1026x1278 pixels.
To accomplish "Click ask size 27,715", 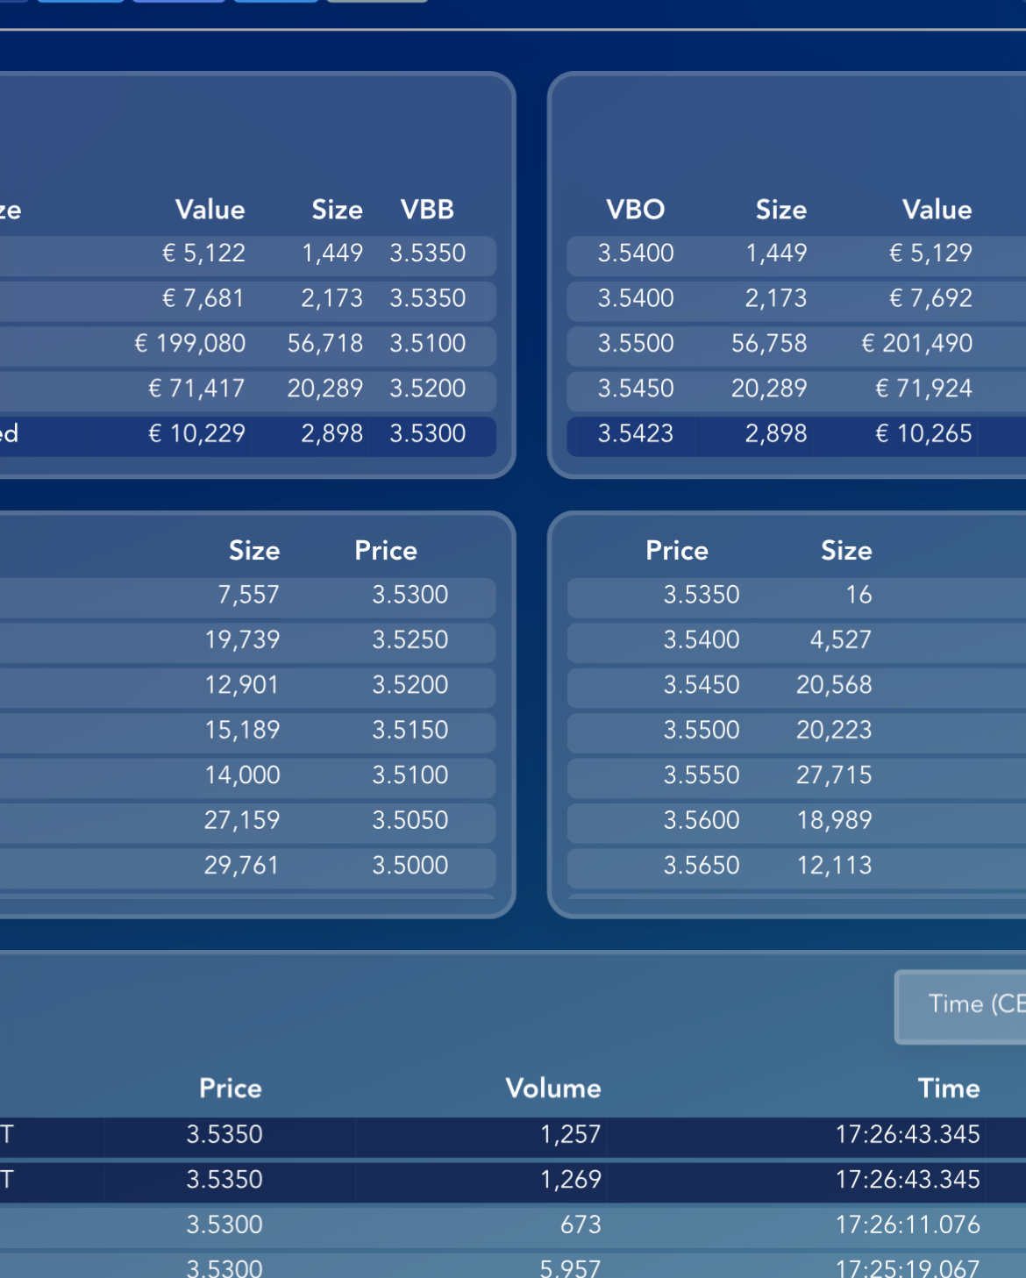I will [x=834, y=775].
